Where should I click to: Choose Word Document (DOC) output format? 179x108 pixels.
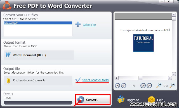(x=39, y=55)
